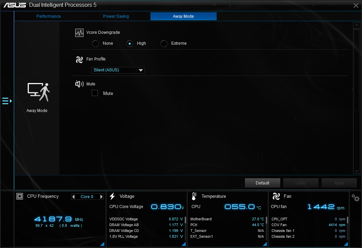Click the PCH temperature row

click(227, 225)
